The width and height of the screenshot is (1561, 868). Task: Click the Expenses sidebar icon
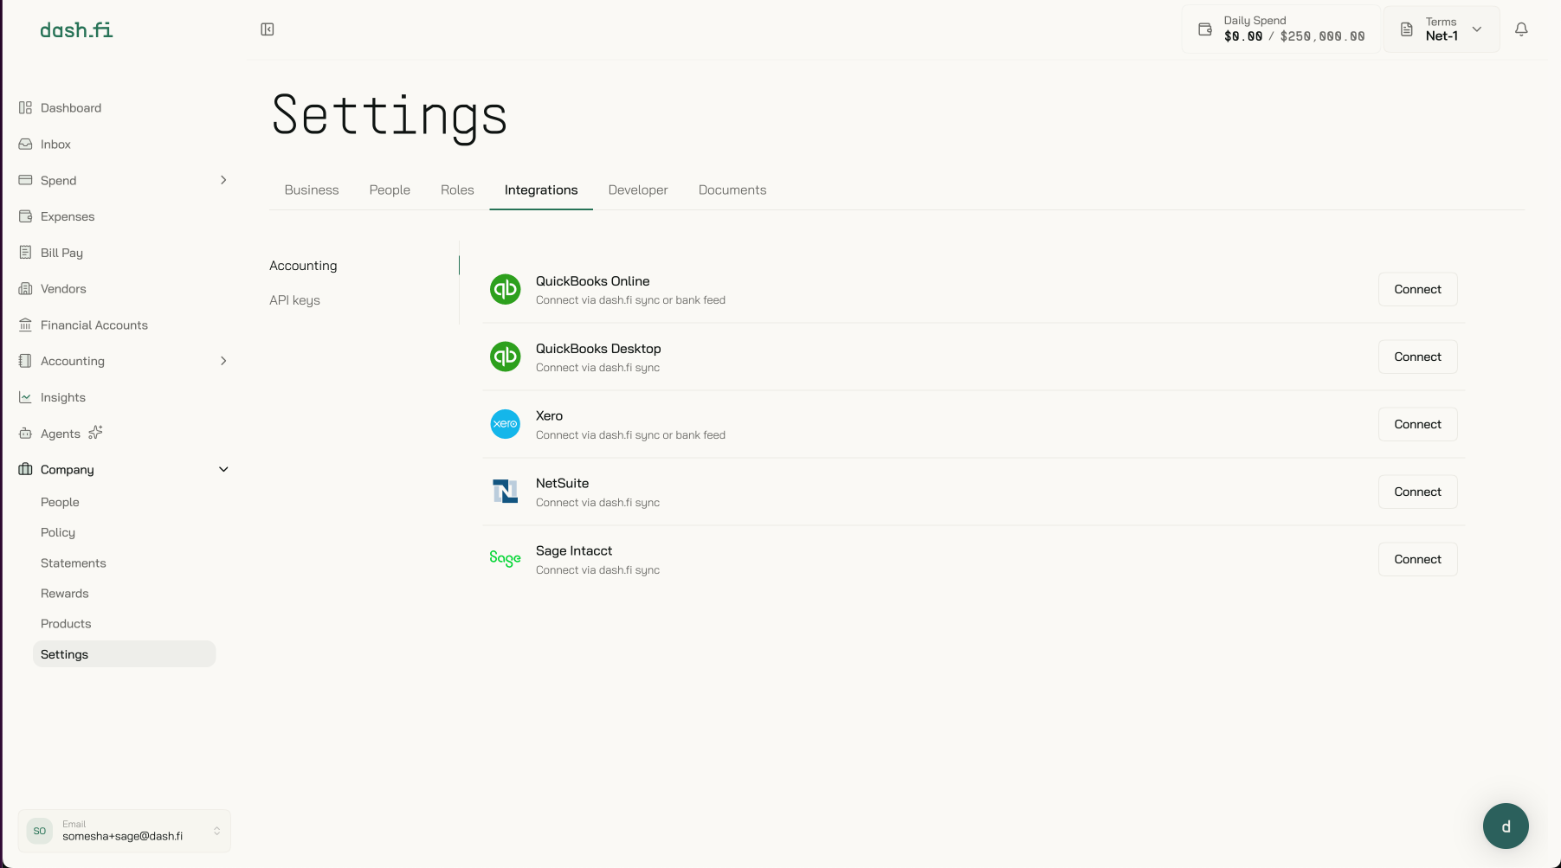point(25,216)
